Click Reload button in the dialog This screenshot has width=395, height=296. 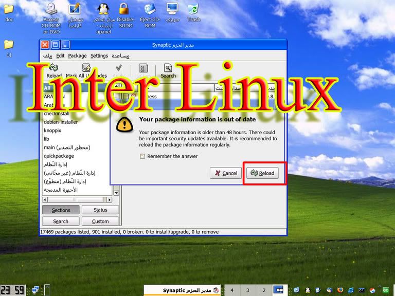coord(262,173)
